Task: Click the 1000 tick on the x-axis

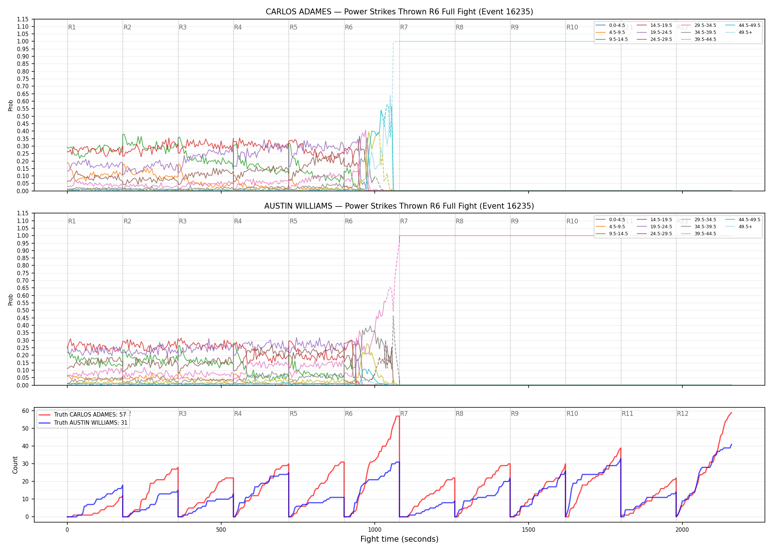Action: [x=375, y=530]
